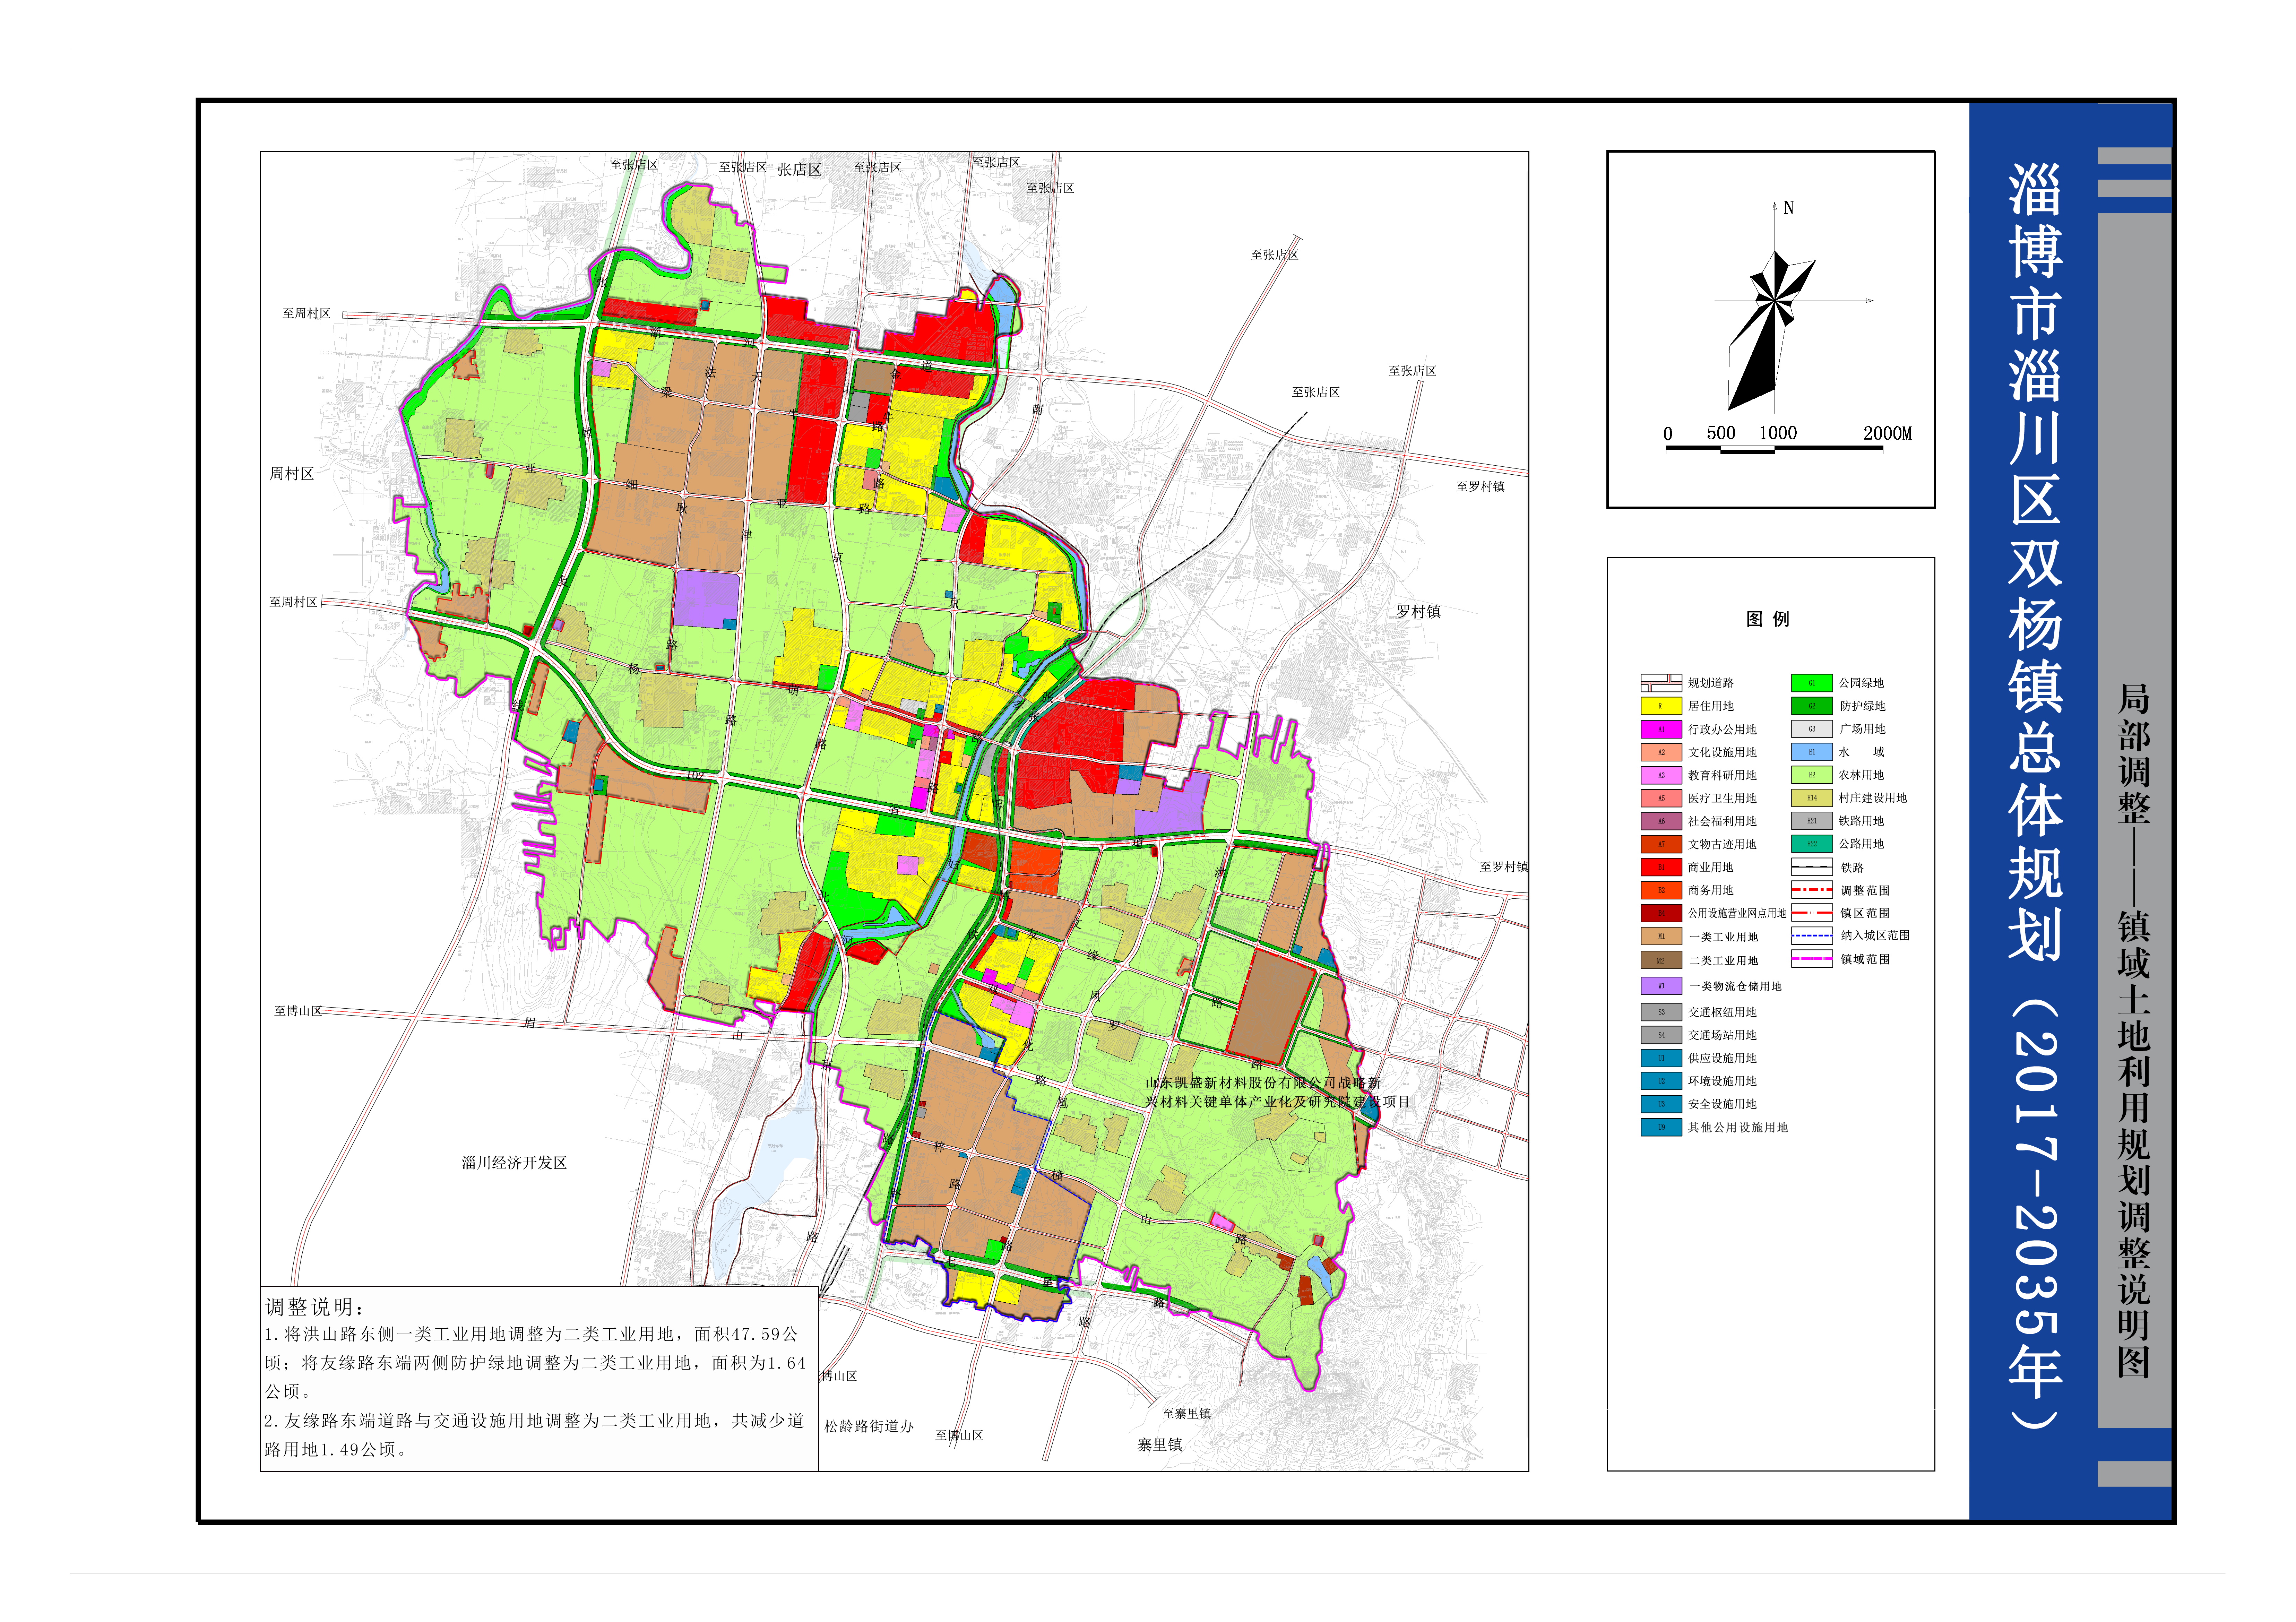This screenshot has height=1622, width=2296.
Task: Select the U2 环境设施用地 legend box
Action: (x=1661, y=1081)
